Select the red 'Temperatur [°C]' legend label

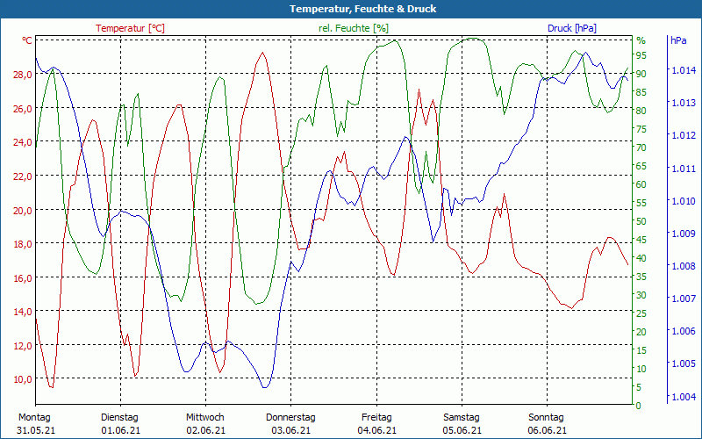(x=130, y=28)
